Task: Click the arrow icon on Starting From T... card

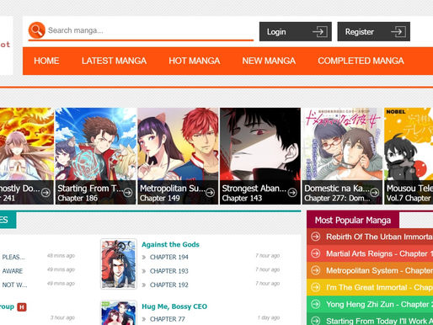Action: [x=128, y=193]
